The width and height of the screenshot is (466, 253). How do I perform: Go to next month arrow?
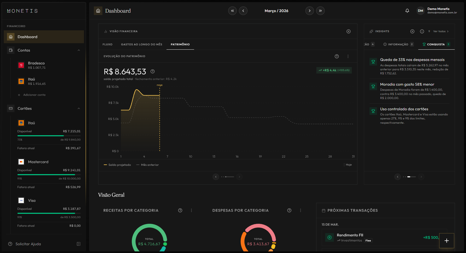(x=309, y=11)
